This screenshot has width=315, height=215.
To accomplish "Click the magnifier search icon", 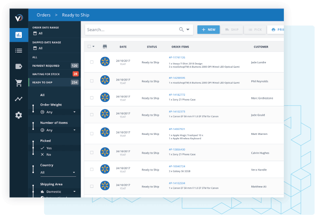I will pyautogui.click(x=181, y=30).
